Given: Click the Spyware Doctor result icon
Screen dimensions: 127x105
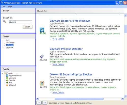Looking at the screenshot, I should point(42,30).
